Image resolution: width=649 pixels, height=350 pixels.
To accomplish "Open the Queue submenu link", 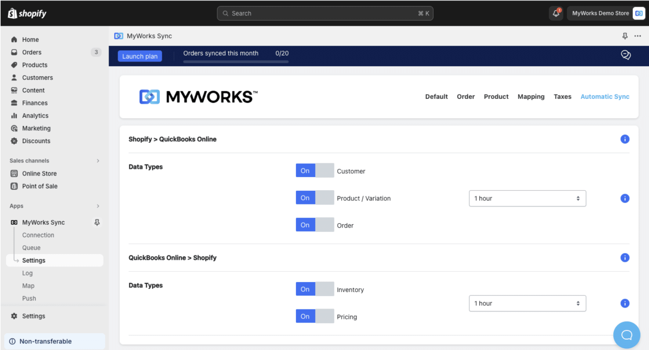I will [31, 248].
